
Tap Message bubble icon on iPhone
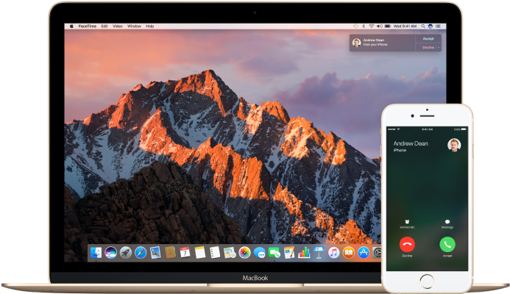coord(447,221)
